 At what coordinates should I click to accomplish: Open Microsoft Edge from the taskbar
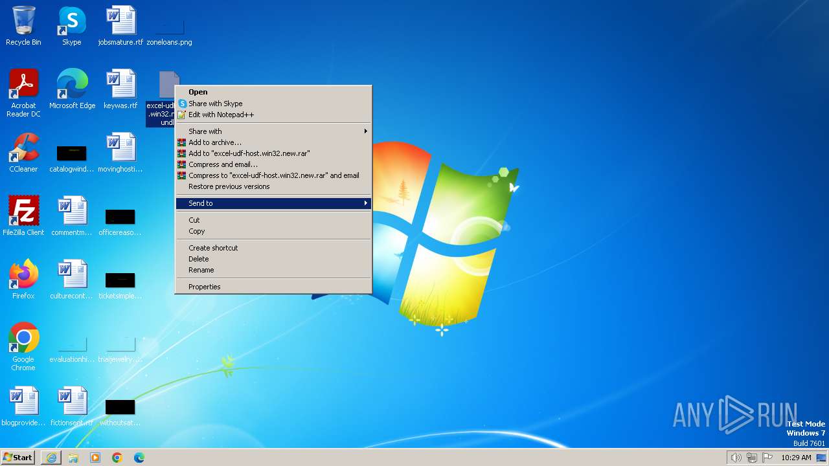(x=139, y=458)
